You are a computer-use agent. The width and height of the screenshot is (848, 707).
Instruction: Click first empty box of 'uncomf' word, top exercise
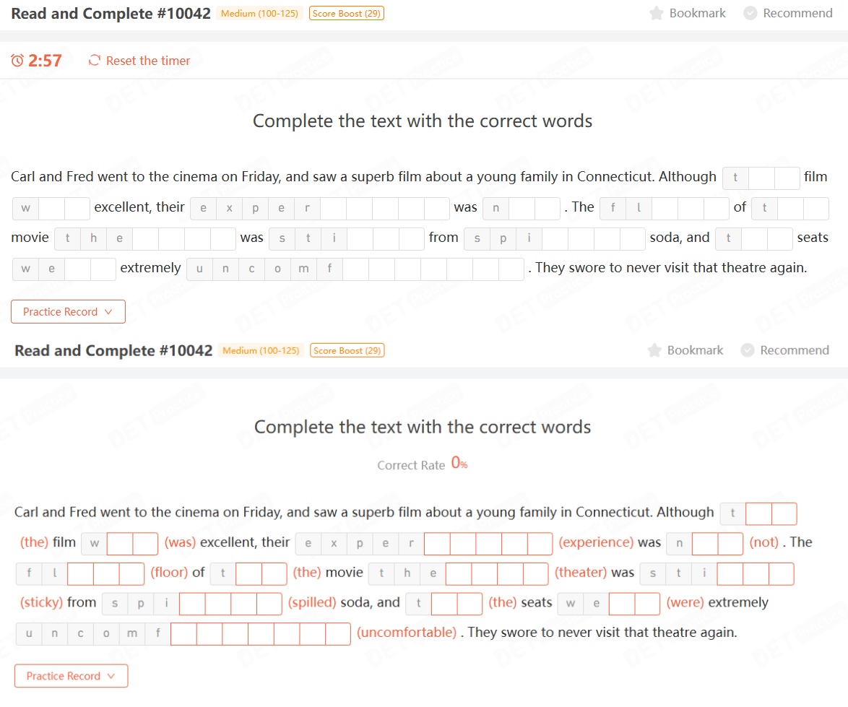point(356,269)
